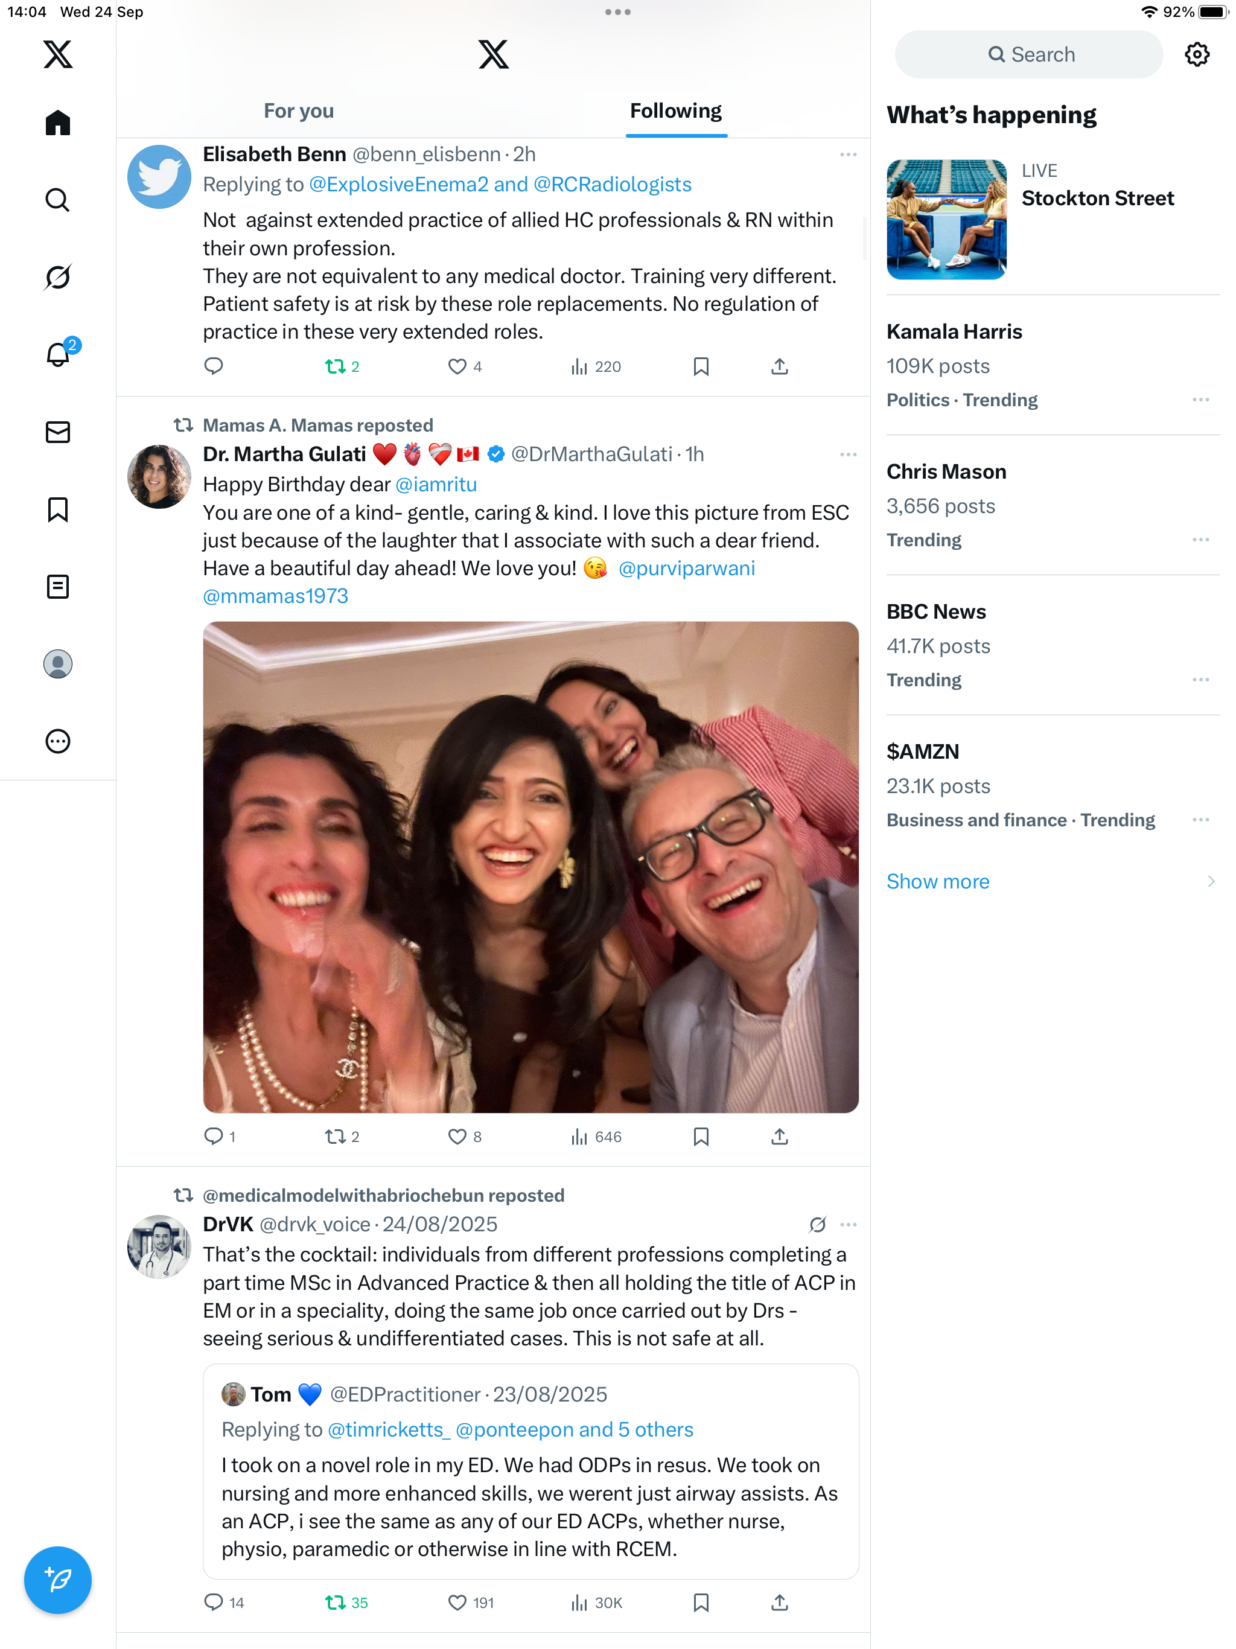Undo repost on DrVK's post
Image resolution: width=1236 pixels, height=1649 pixels.
coord(336,1602)
